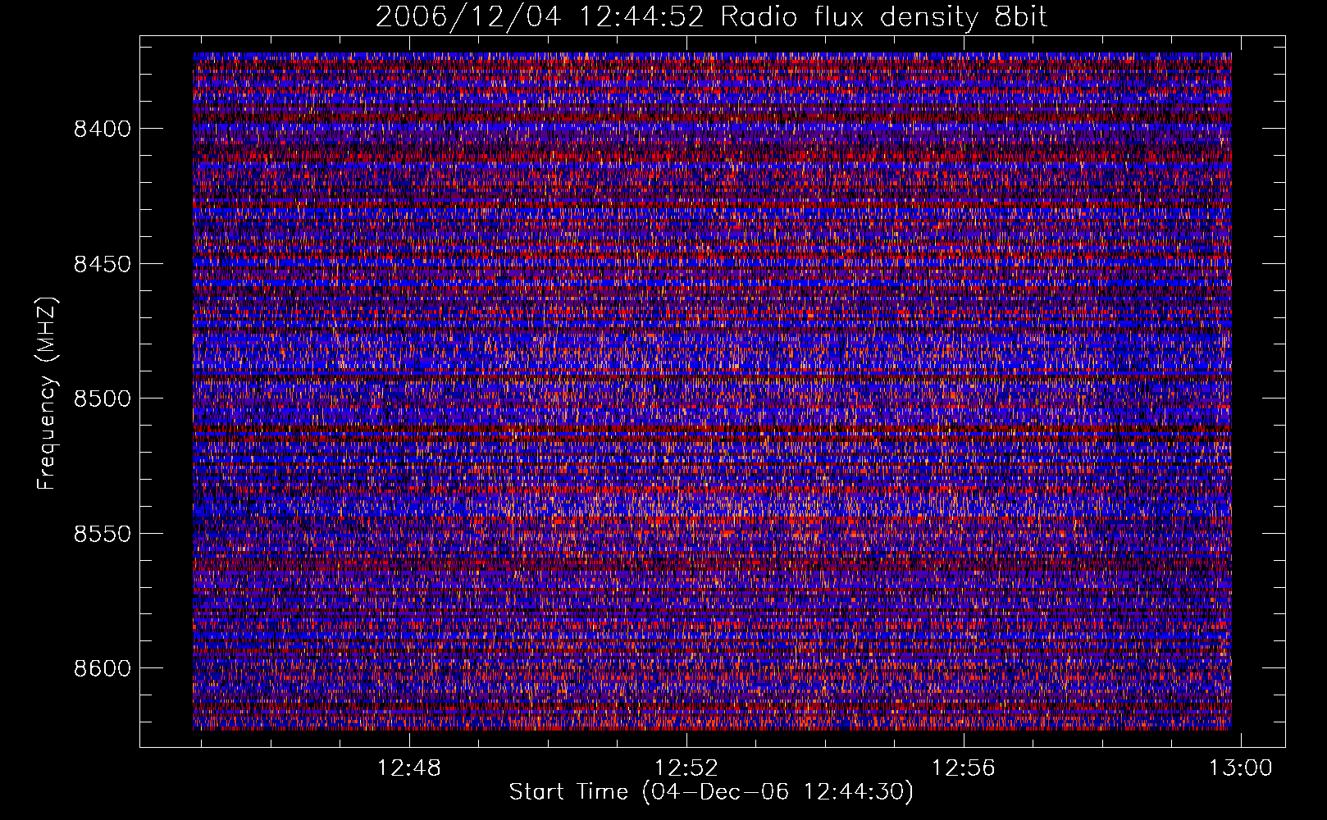Click the 'Frequency (MHZ)' axis title
The width and height of the screenshot is (1327, 820).
(x=47, y=393)
